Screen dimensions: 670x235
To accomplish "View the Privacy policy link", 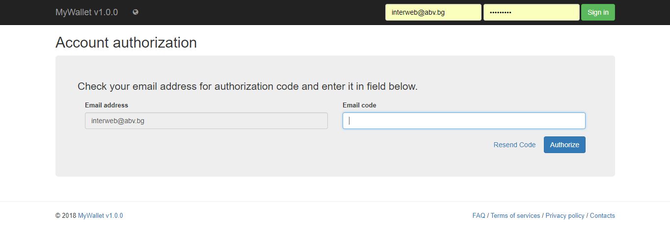I will point(565,215).
